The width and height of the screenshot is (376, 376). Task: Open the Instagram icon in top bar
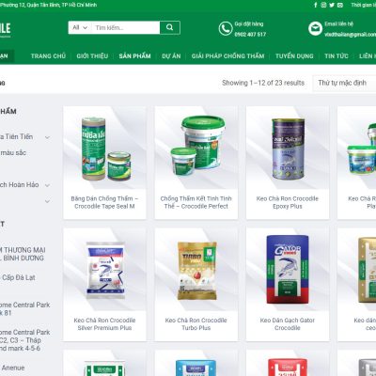[x=323, y=5]
